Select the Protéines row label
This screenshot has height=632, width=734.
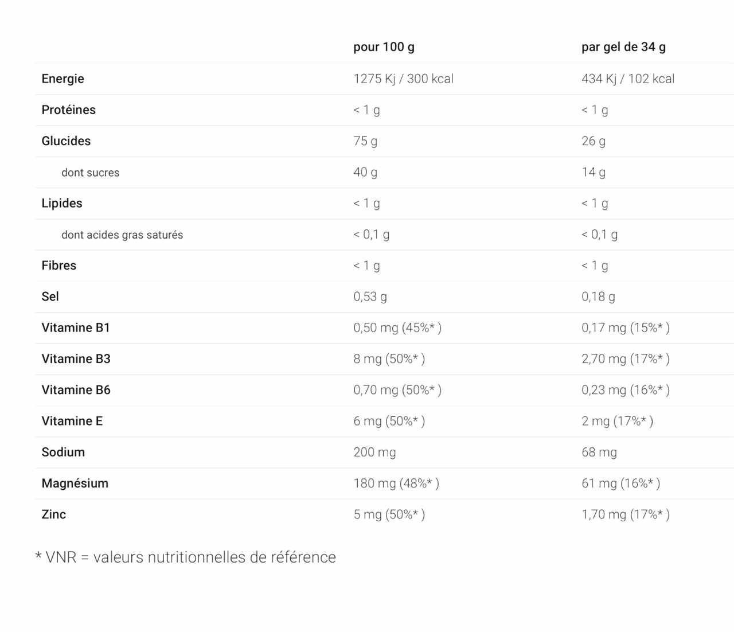[68, 110]
